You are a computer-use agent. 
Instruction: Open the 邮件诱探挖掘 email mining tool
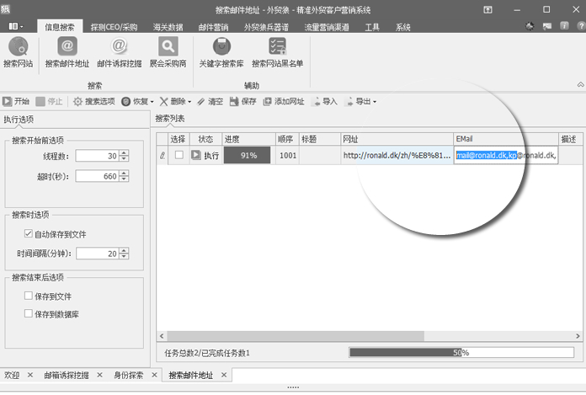[119, 52]
